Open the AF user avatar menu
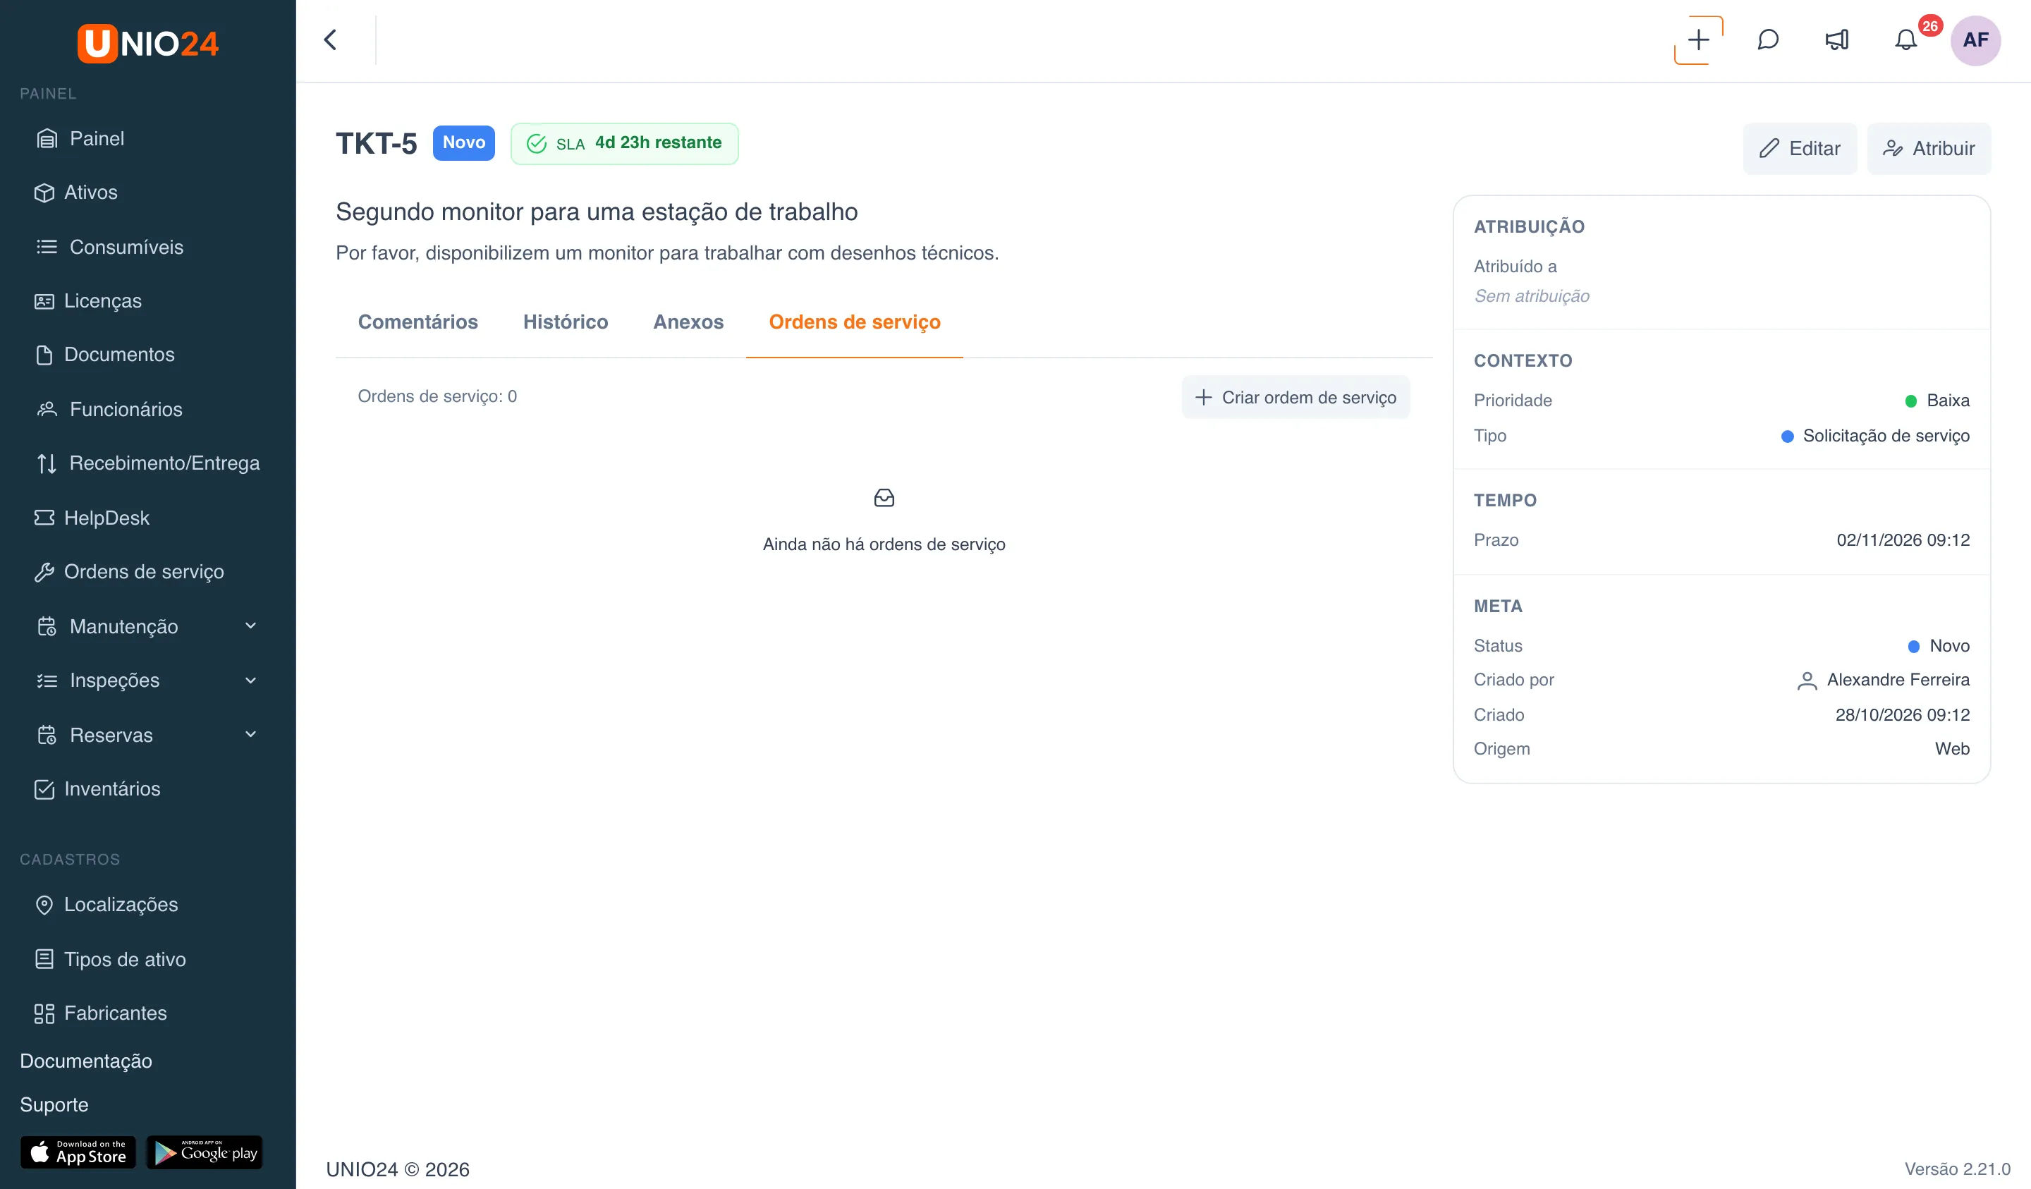 coord(1975,39)
